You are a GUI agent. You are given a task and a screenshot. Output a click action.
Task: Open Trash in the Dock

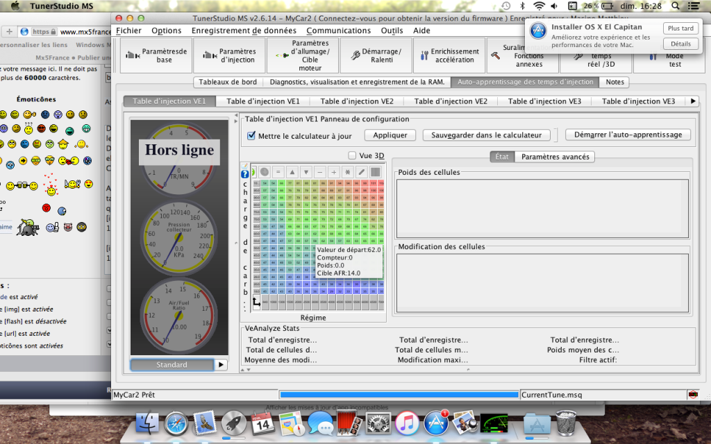[x=566, y=422]
